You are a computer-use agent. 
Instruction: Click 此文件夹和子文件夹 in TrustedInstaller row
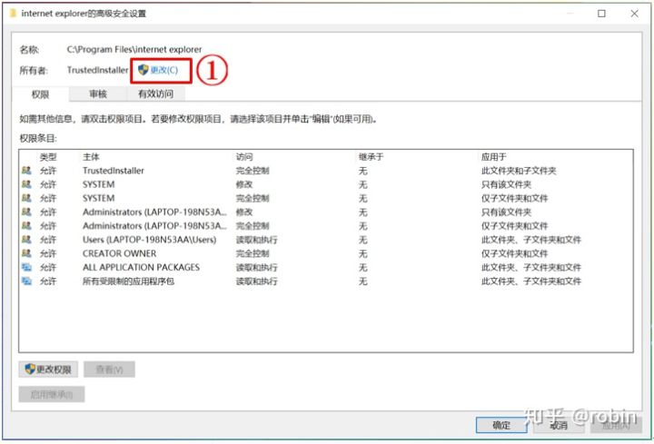click(x=519, y=171)
